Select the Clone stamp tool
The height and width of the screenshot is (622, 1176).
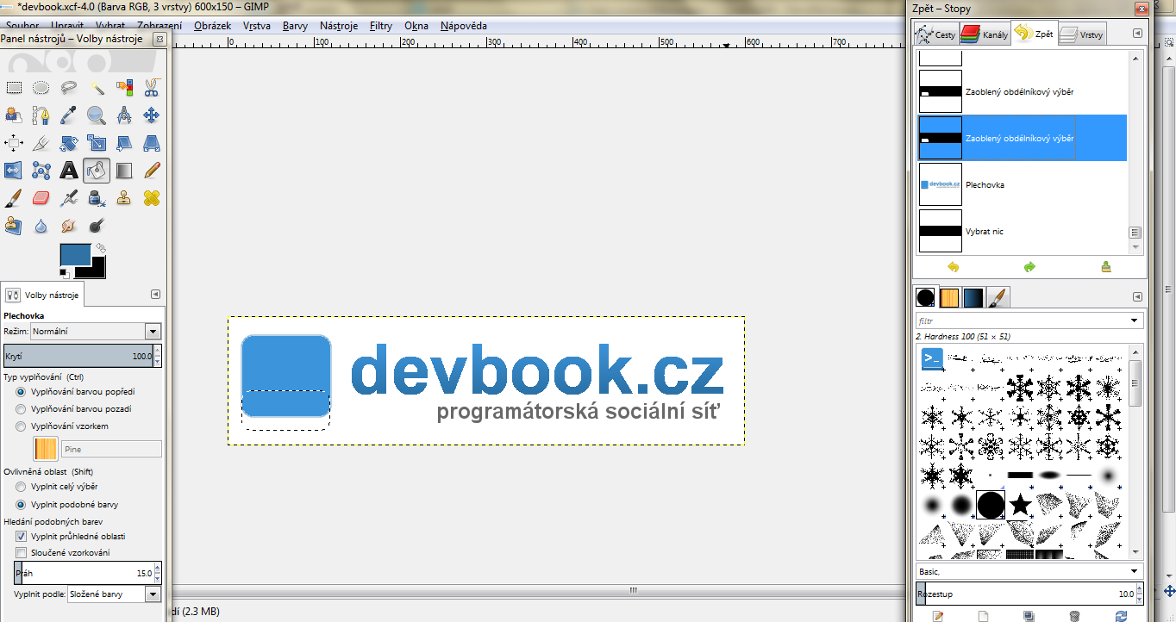click(124, 197)
